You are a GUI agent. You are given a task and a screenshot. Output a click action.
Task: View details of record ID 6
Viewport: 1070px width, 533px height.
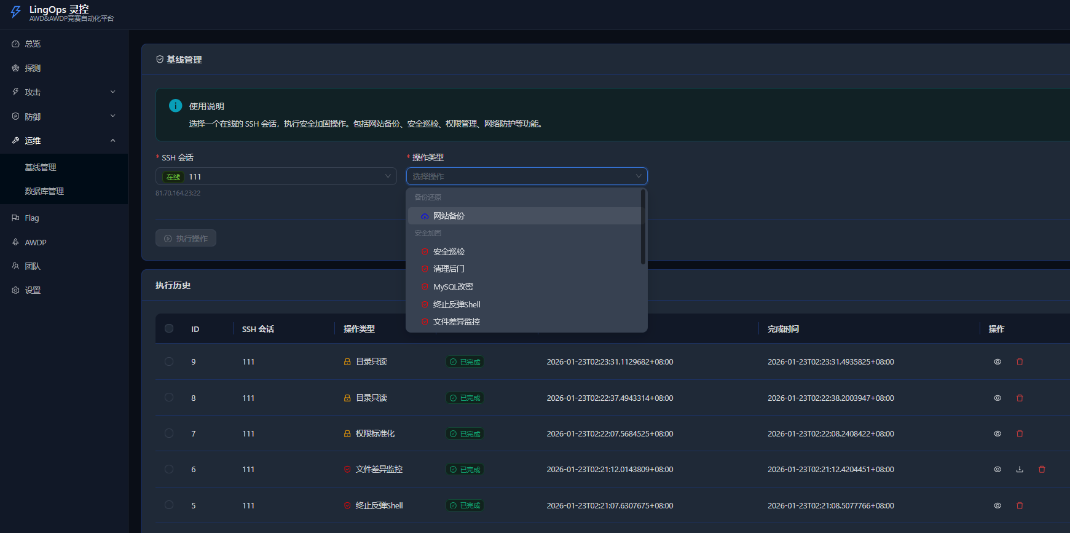pyautogui.click(x=997, y=470)
